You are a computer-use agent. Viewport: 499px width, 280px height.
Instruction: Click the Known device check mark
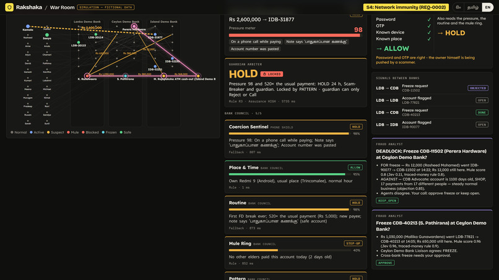(429, 32)
